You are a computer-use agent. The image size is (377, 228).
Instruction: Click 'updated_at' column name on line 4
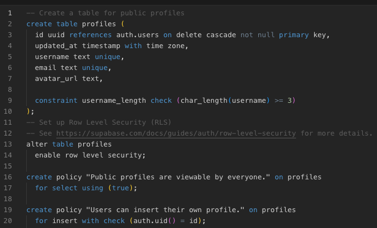[x=56, y=46]
